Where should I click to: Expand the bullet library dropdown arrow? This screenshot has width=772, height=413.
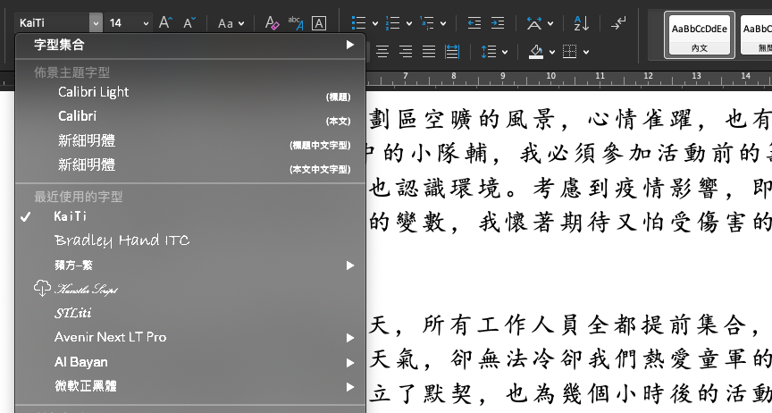pyautogui.click(x=375, y=23)
